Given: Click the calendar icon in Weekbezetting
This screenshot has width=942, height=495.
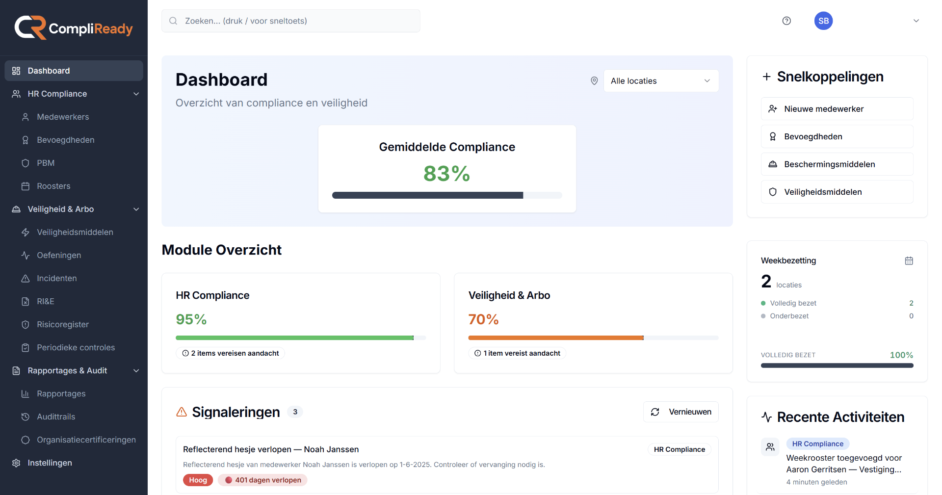Looking at the screenshot, I should tap(909, 261).
